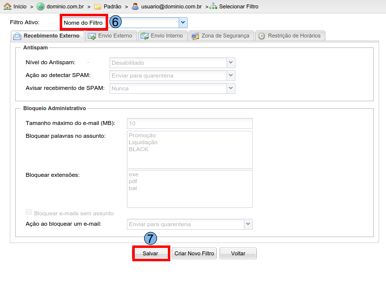Viewport: 386px width, 282px height.
Task: Open Ação ao bloquear um e-mail dropdown
Action: point(248,224)
